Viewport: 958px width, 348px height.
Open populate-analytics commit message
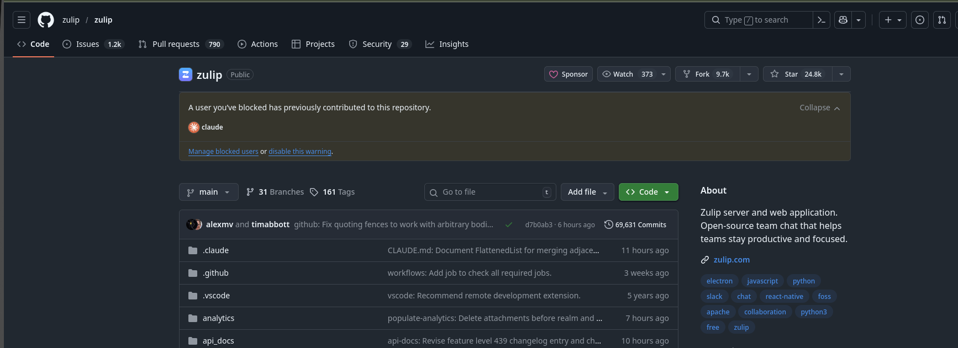[495, 318]
